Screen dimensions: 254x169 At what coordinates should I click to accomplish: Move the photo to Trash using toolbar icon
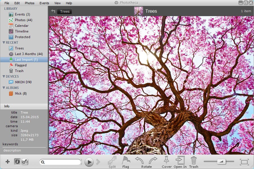[193, 161]
